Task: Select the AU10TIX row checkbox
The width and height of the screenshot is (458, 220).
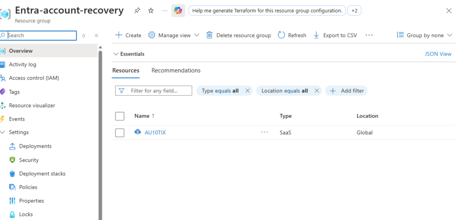Action: (x=120, y=133)
